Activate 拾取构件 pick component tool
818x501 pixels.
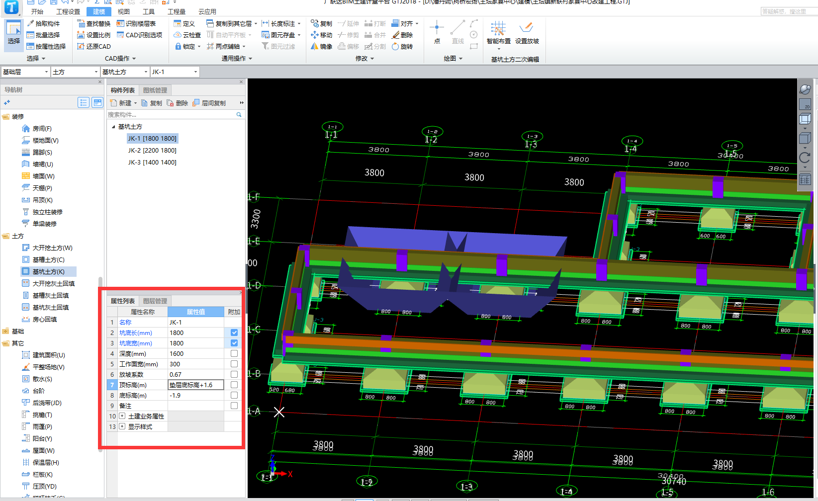pyautogui.click(x=43, y=23)
